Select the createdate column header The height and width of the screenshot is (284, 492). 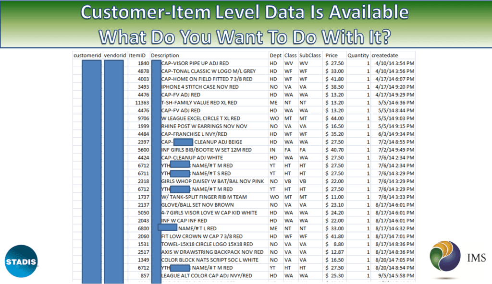coord(384,56)
